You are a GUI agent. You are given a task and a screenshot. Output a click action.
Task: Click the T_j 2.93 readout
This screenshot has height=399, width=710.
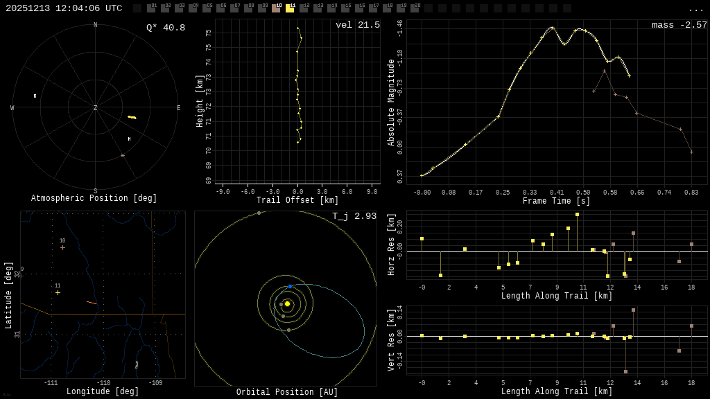(x=354, y=216)
